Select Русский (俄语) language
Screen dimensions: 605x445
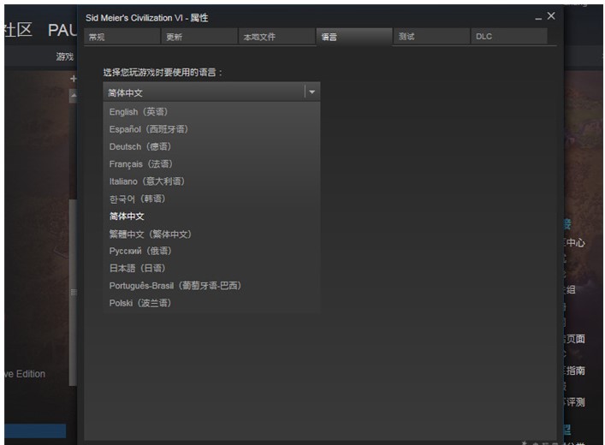140,251
